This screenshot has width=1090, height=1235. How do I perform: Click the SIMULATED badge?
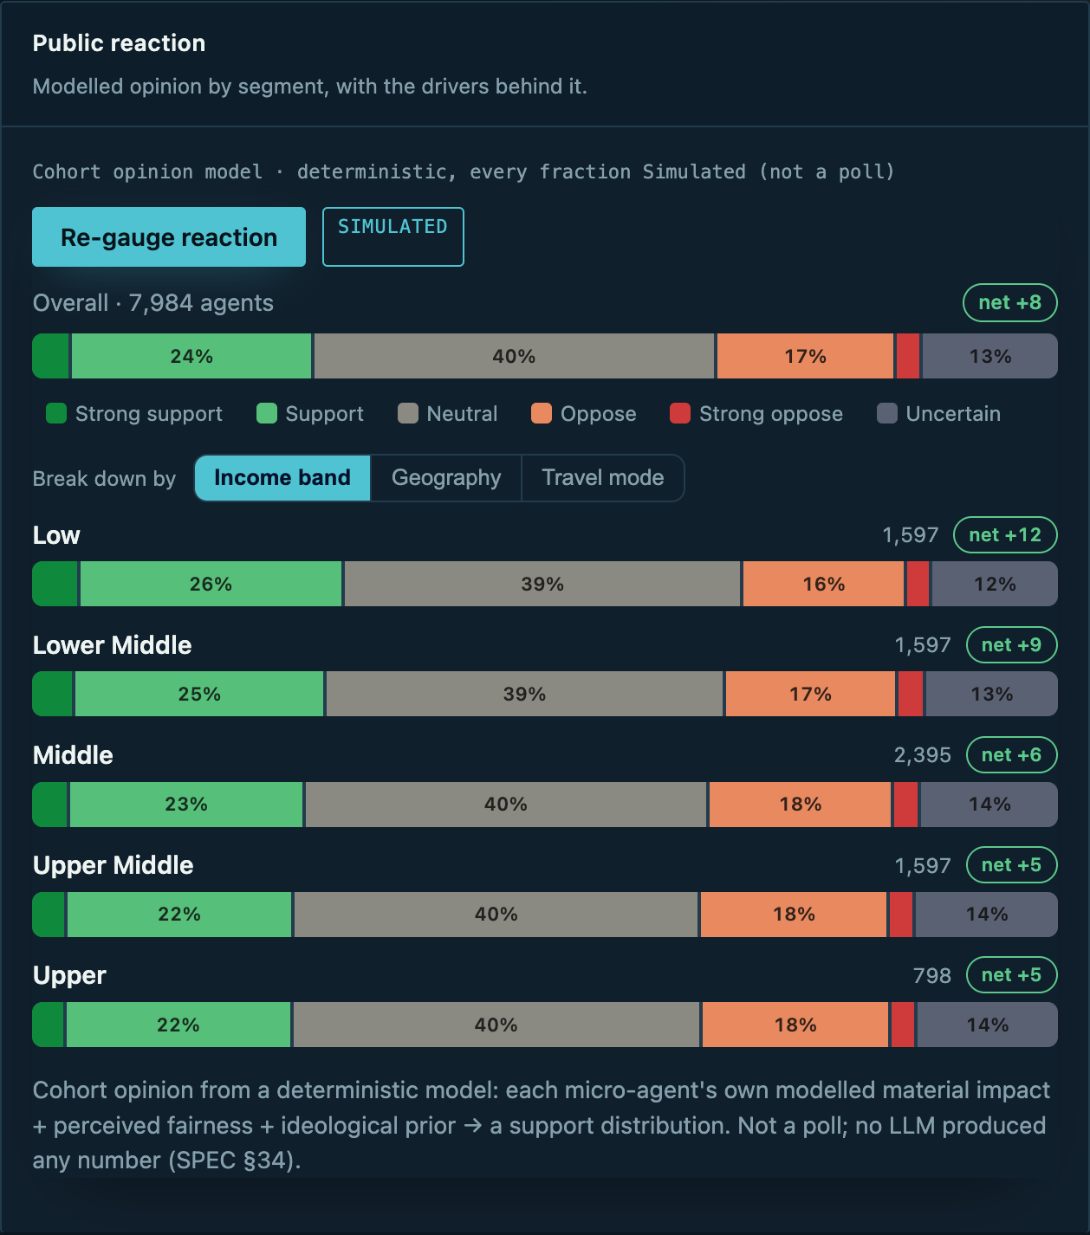coord(393,236)
